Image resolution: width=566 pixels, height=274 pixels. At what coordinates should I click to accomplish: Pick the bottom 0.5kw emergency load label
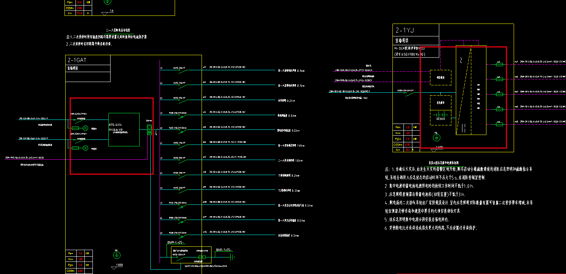(x=289, y=235)
